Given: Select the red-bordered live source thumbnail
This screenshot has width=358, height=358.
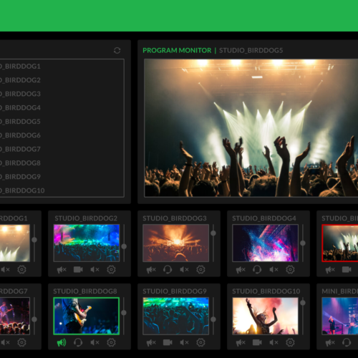Looking at the screenshot, I should [340, 243].
